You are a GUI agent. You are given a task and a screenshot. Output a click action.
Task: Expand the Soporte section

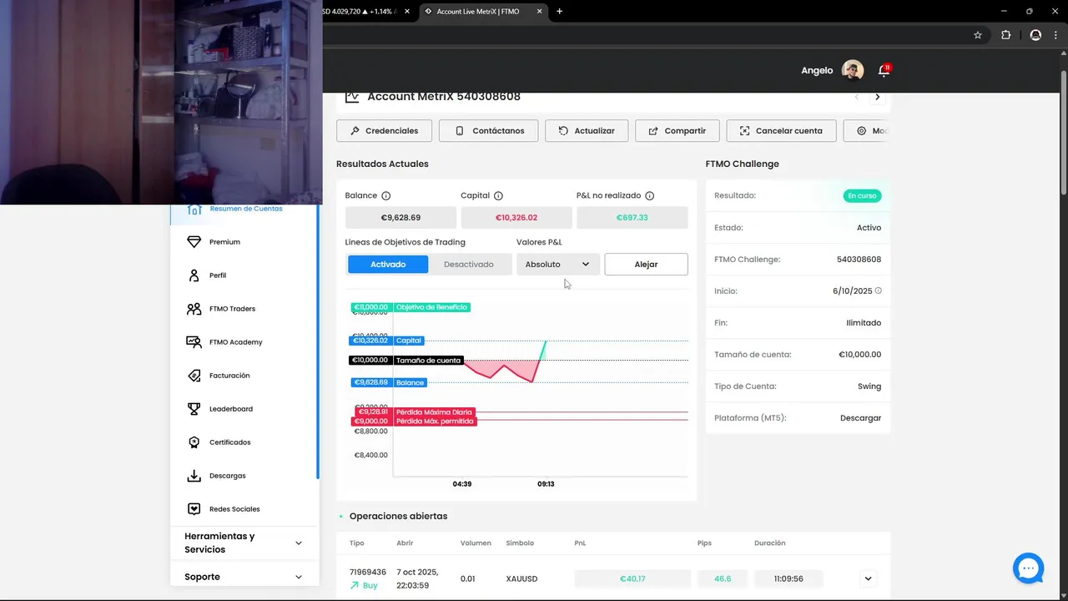pos(244,577)
